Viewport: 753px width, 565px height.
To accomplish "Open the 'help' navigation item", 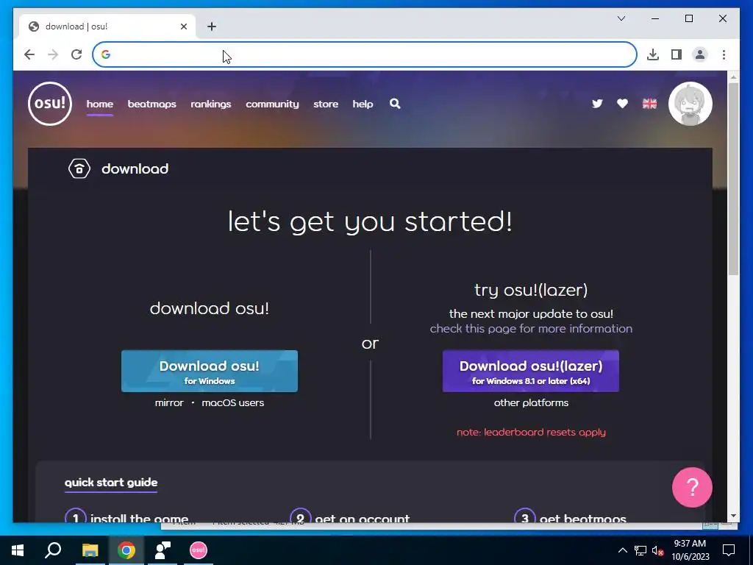I will click(363, 104).
